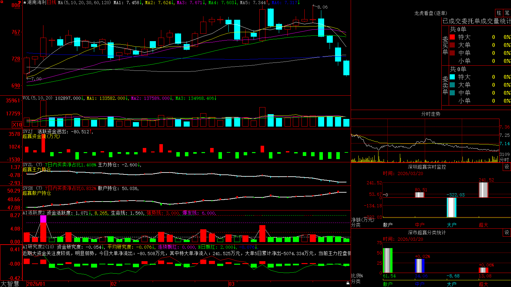Click MA3: 7.671 value
Image resolution: width=511 pixels, height=287 pixels.
point(191,3)
